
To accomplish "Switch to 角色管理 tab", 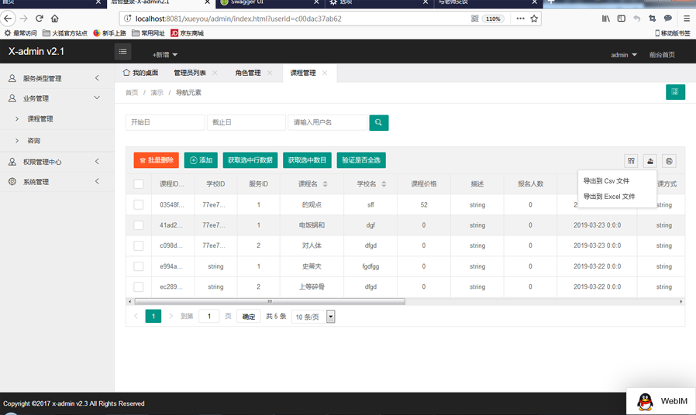I will coord(248,73).
